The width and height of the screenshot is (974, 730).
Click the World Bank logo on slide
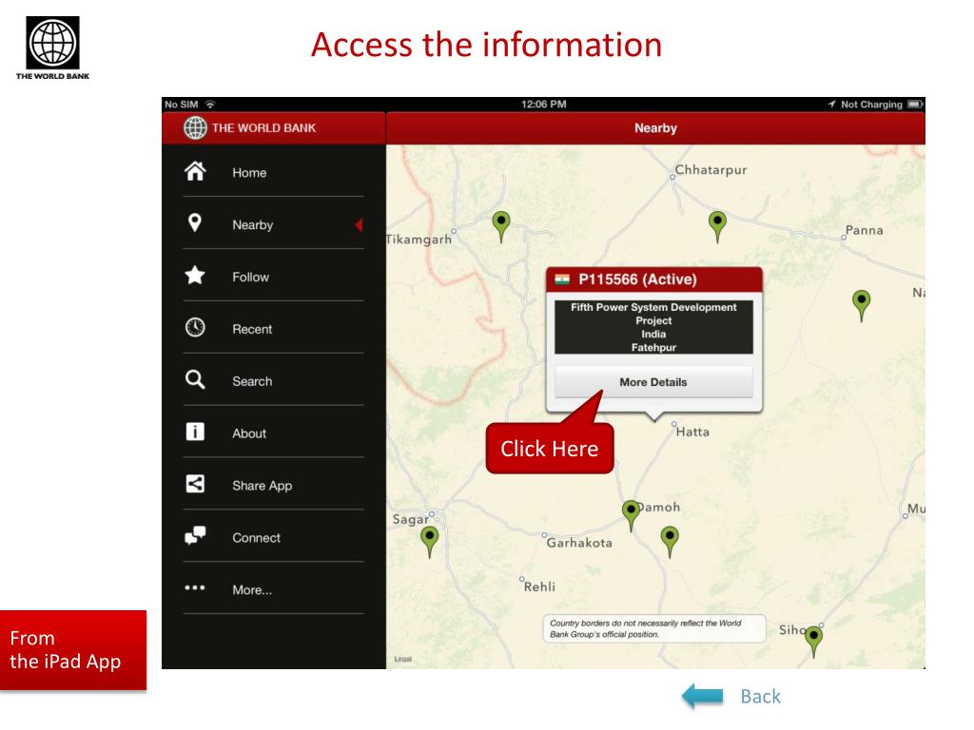tap(53, 48)
